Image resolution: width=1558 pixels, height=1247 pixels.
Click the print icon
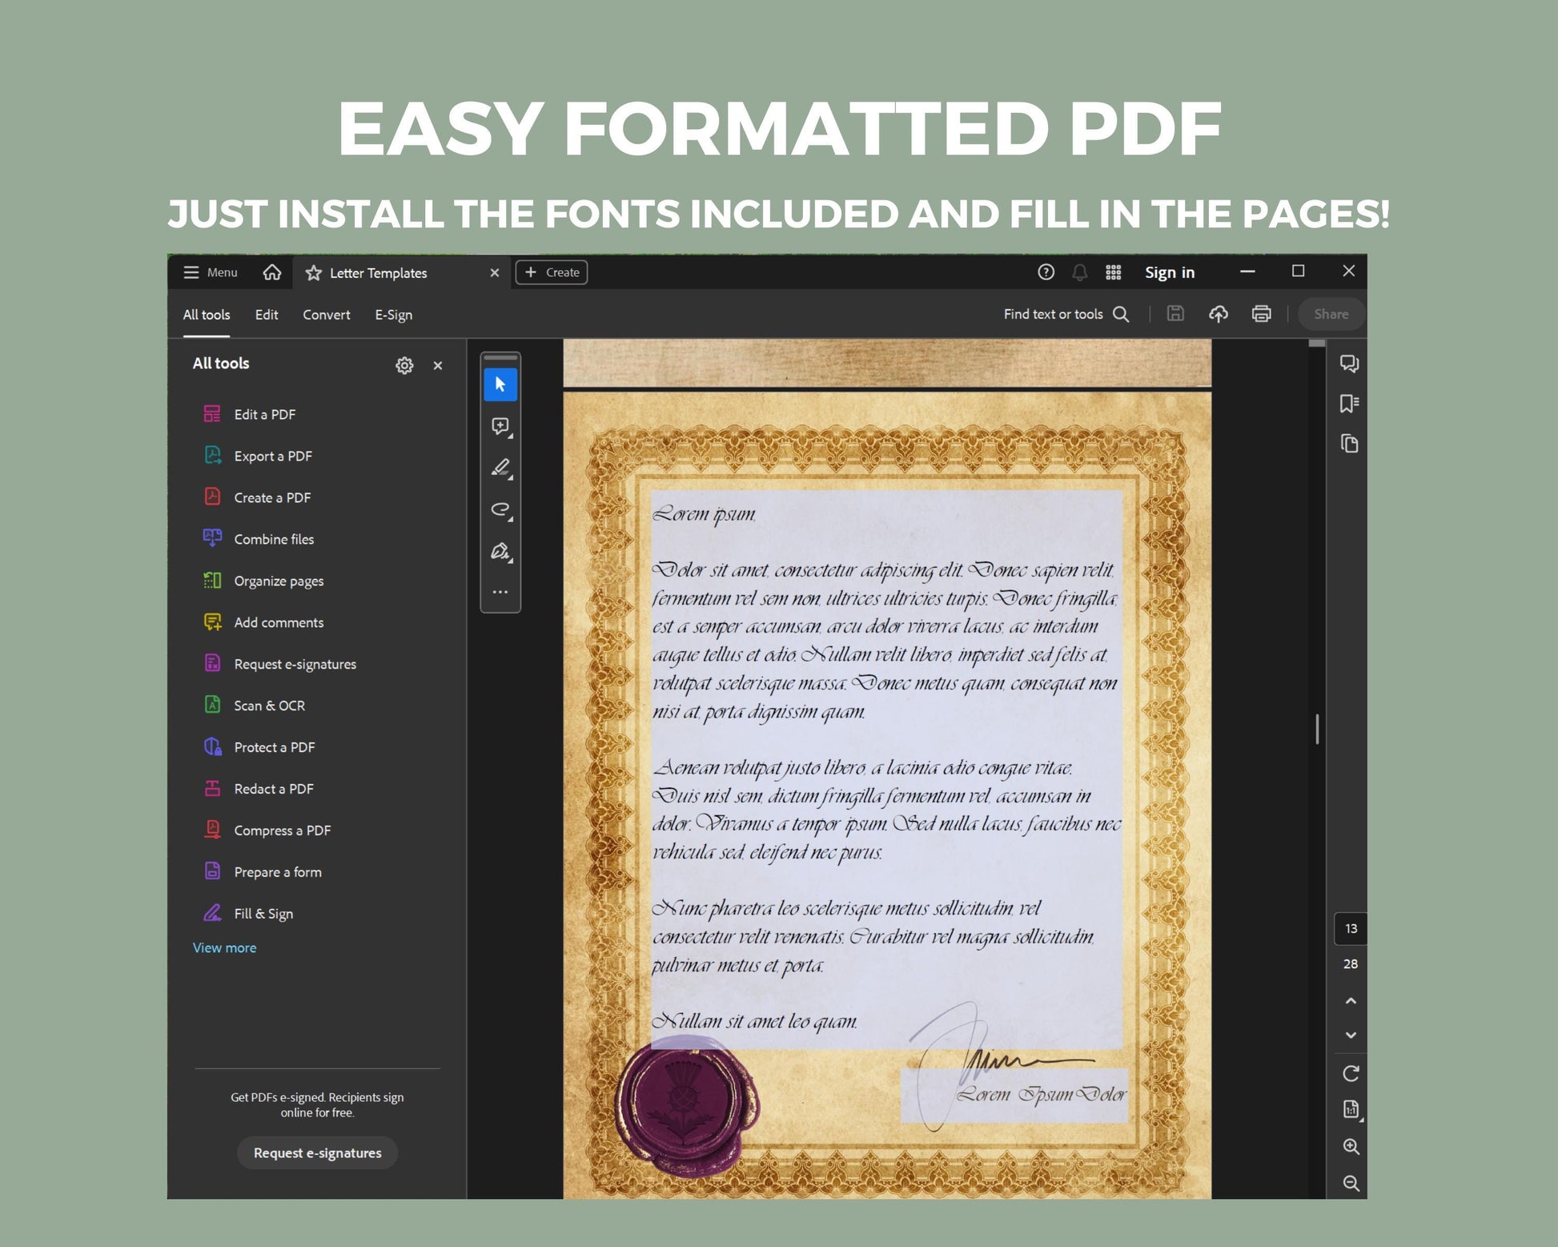click(x=1261, y=314)
